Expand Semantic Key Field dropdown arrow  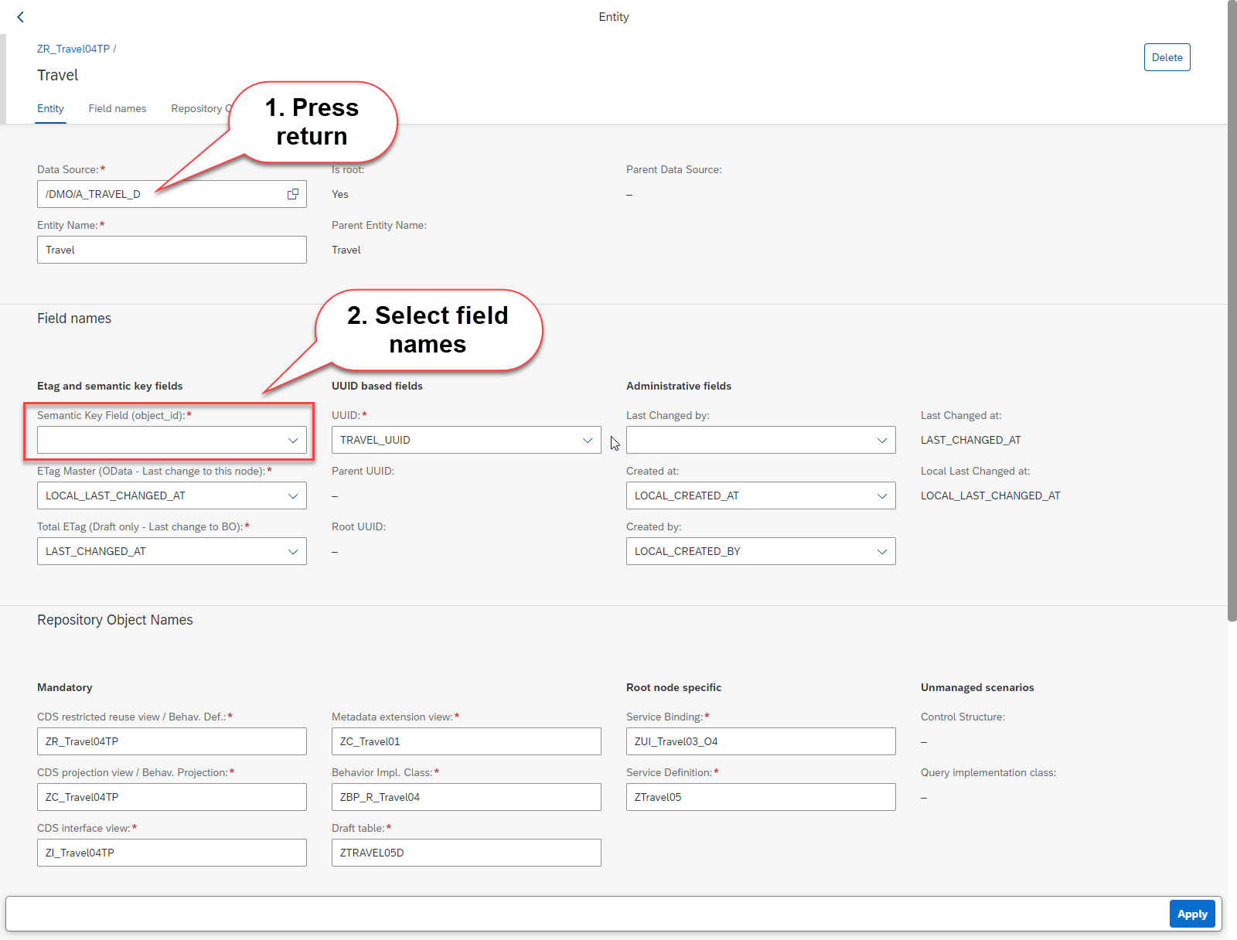(293, 440)
